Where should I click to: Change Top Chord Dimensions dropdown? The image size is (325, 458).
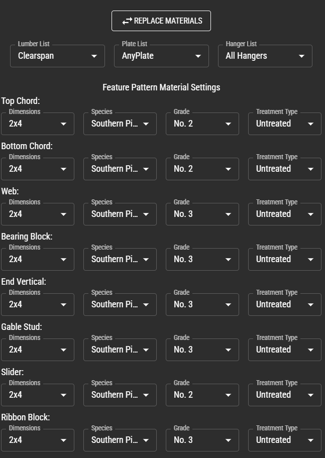[x=38, y=124]
